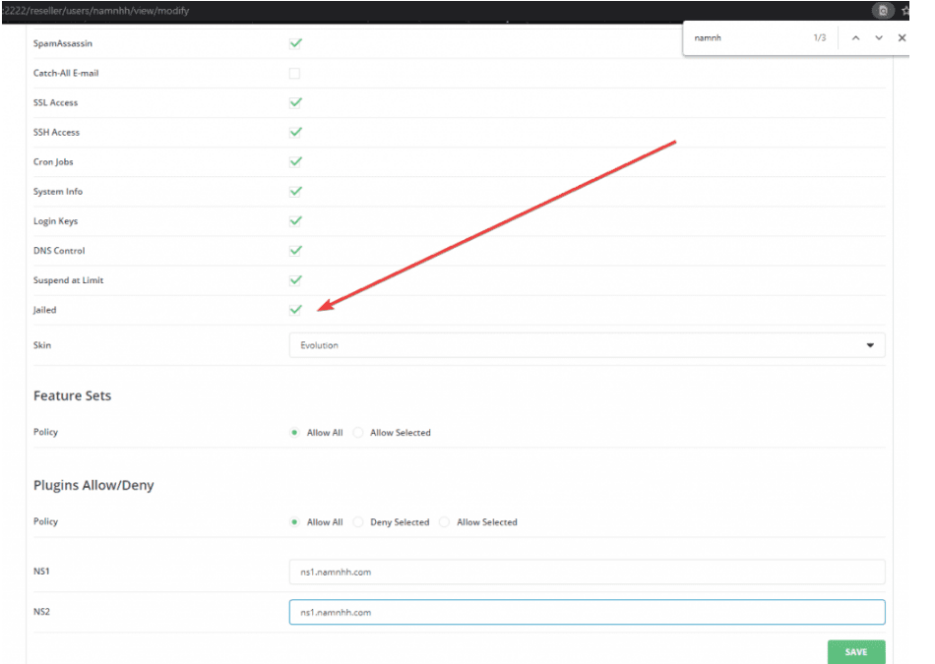Select Allow Selected under Feature Sets
The image size is (935, 664).
pyautogui.click(x=359, y=433)
